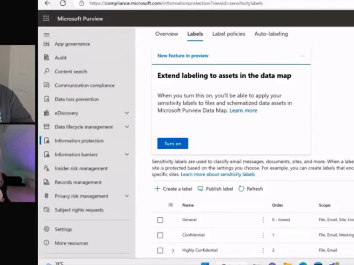
Task: Click the browser address bar
Action: click(177, 4)
